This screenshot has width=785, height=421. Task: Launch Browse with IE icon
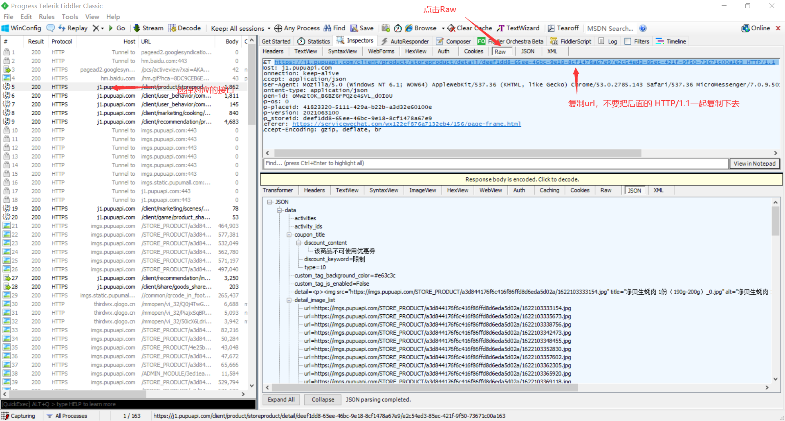421,28
